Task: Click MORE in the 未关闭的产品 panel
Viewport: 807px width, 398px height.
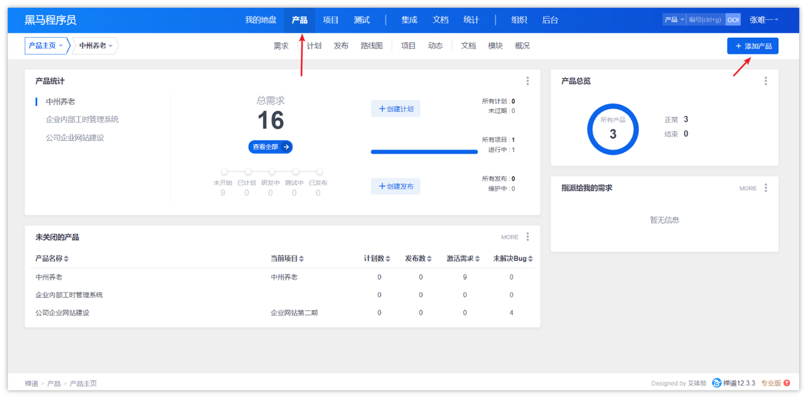Action: 509,238
